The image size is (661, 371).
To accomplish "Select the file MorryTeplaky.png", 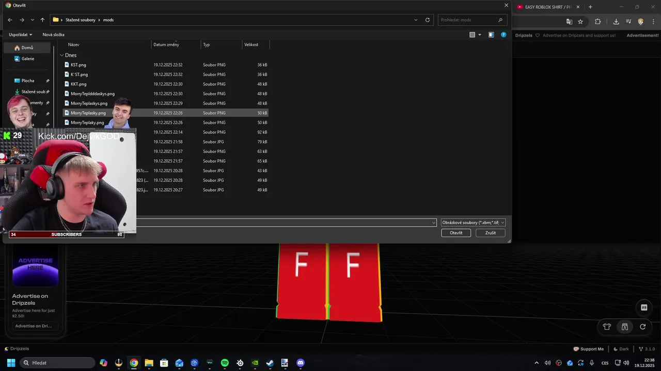I will coord(165,123).
